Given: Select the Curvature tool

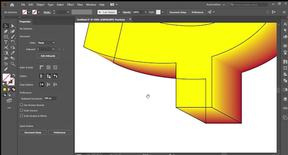Looking at the screenshot, I should tap(13, 31).
